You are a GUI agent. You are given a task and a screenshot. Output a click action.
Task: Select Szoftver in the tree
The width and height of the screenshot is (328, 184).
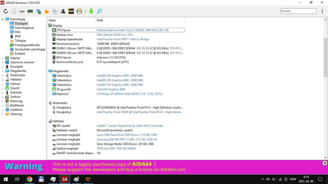coord(15,97)
